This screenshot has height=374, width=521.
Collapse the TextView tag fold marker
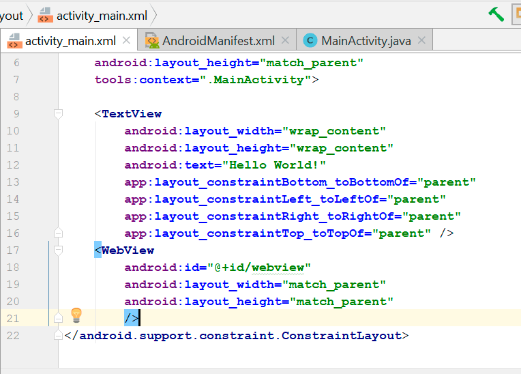[58, 114]
